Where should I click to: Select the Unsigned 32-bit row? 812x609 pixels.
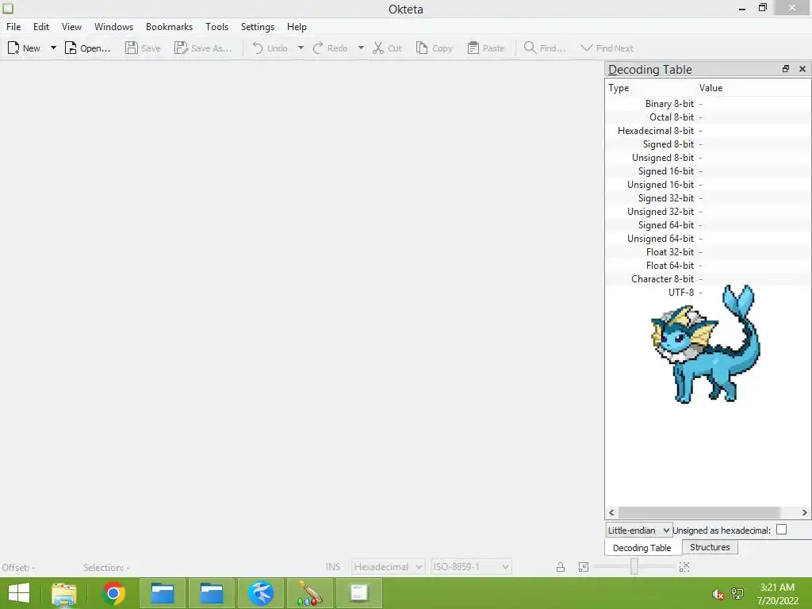pos(707,211)
